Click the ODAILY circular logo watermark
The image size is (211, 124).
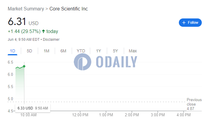[x=82, y=62]
